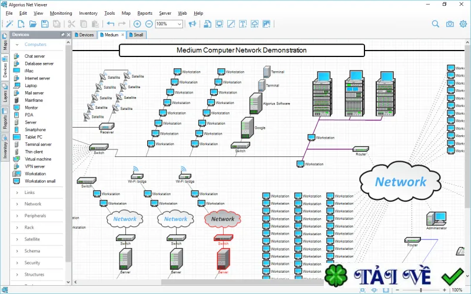Save the current map

[45, 24]
